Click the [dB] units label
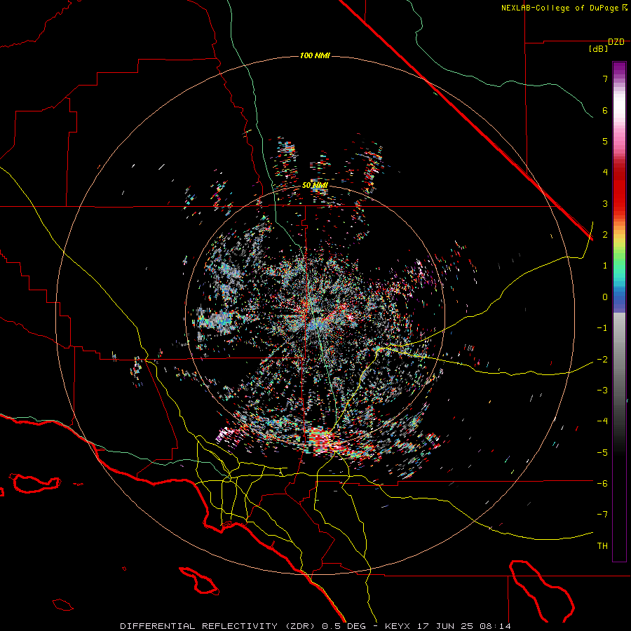The width and height of the screenshot is (631, 631). [599, 49]
